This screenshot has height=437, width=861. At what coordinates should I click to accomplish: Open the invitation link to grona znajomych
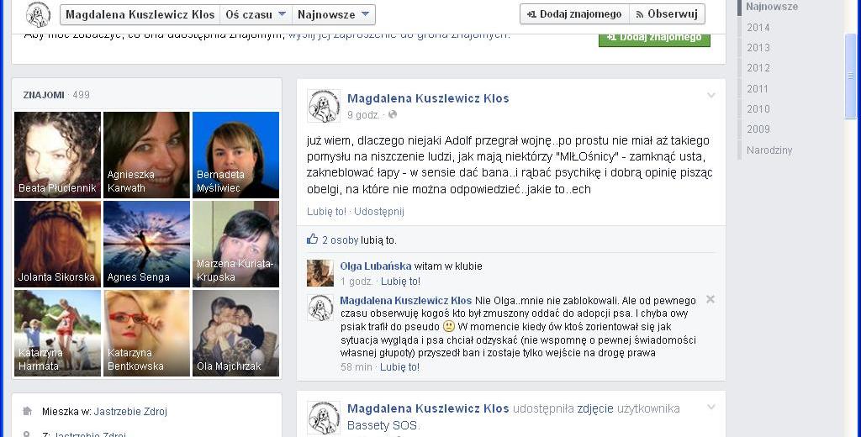[399, 34]
